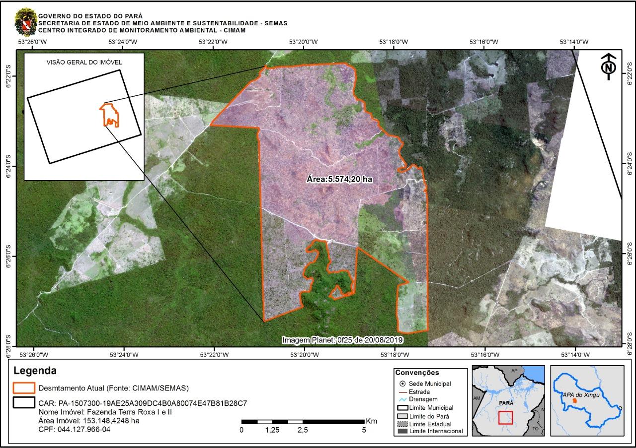This screenshot has height=448, width=636.
Task: Click the orange Desmatamento Atual legend swatch
Action: click(24, 387)
